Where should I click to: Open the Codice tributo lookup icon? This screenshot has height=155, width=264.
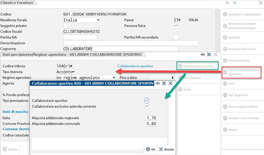74,66
